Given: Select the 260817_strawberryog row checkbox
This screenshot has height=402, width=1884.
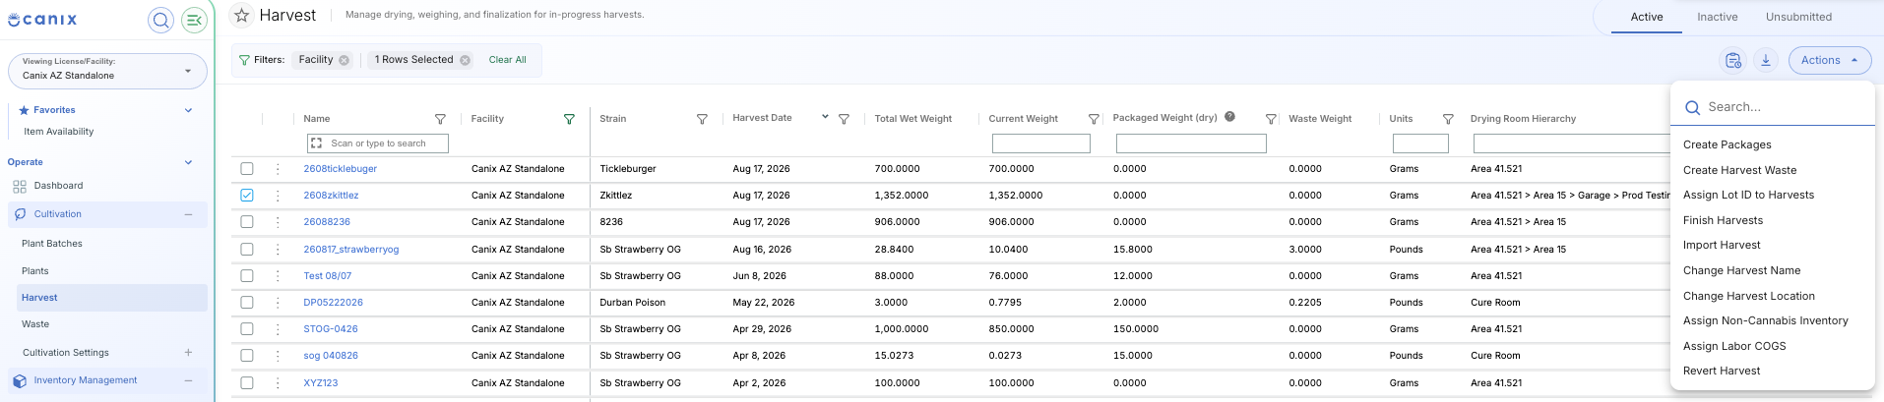Looking at the screenshot, I should pyautogui.click(x=247, y=250).
